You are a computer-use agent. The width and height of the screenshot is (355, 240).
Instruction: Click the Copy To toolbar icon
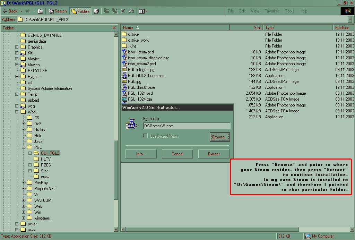click(115, 11)
